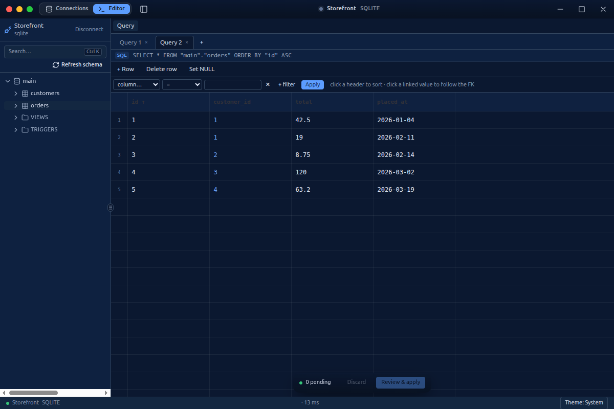Add another filter with + filter
The image size is (614, 409).
pyautogui.click(x=287, y=85)
